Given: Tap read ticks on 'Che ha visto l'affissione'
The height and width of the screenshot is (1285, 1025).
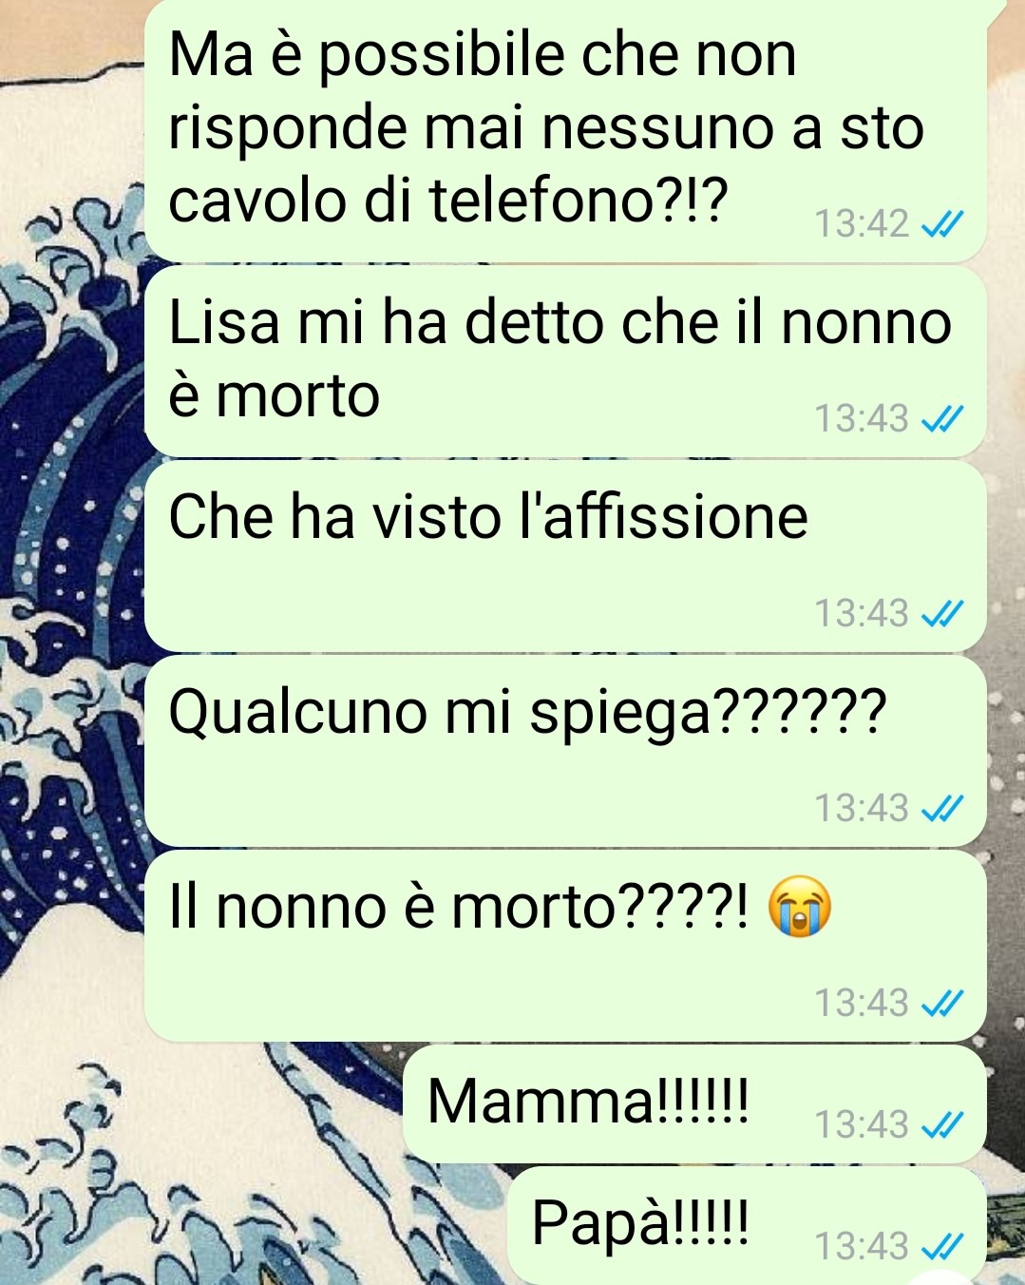Looking at the screenshot, I should [x=943, y=614].
